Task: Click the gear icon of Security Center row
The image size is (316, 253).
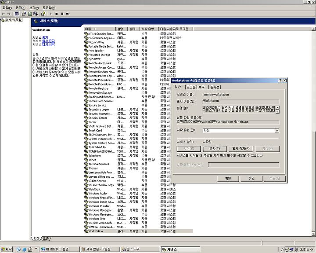Action: (86, 117)
